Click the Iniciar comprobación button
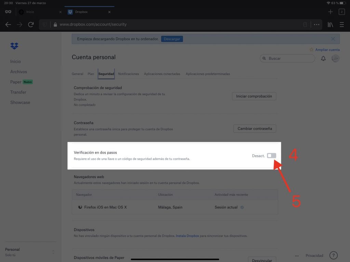This screenshot has height=262, width=350. coord(254,96)
